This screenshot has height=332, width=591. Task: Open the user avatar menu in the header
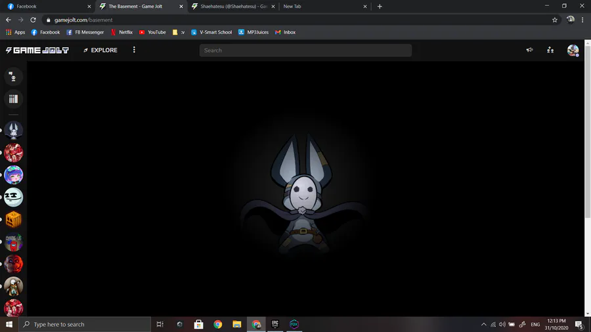click(x=573, y=50)
